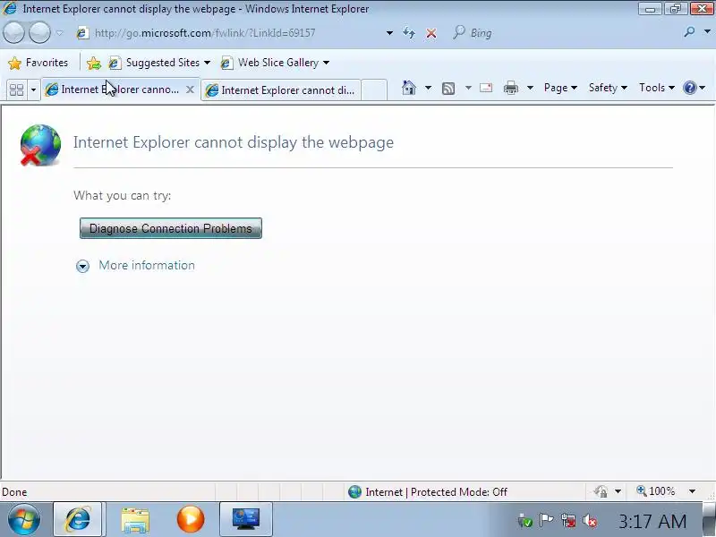Click the More information link text
716x537 pixels.
pos(147,265)
